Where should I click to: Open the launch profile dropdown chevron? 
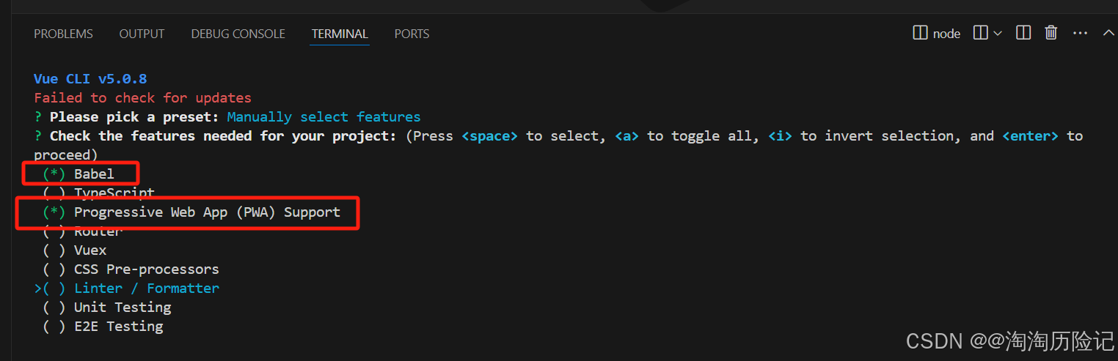[997, 33]
